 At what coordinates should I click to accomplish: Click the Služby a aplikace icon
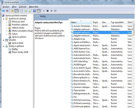[x=6, y=46]
